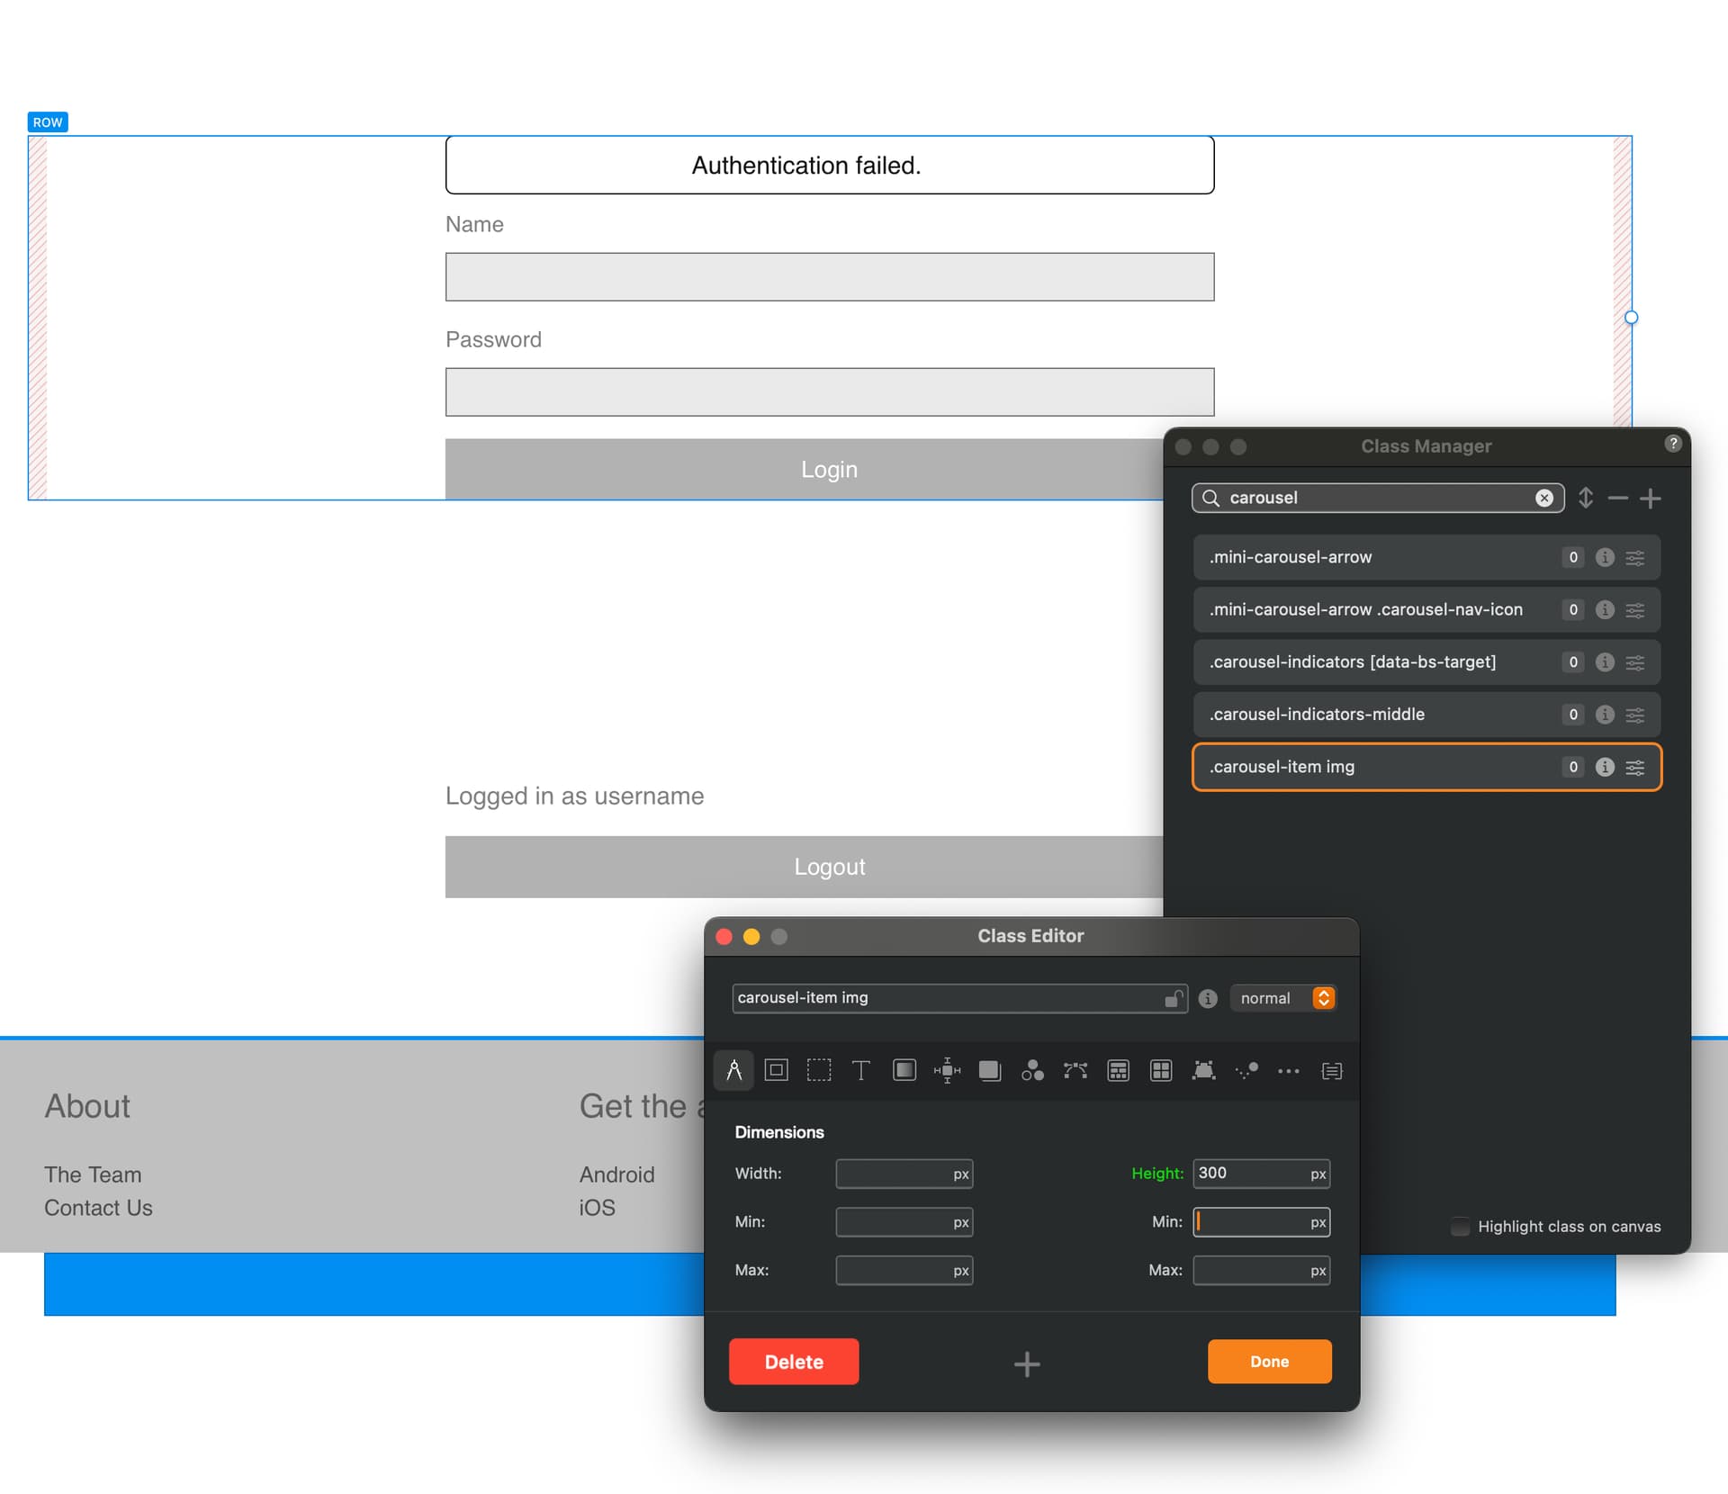Open the background gradient tab icon
1728x1494 pixels.
pyautogui.click(x=904, y=1070)
